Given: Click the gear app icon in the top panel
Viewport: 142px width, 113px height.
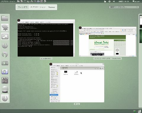Looking at the screenshot, I should tap(22, 1).
